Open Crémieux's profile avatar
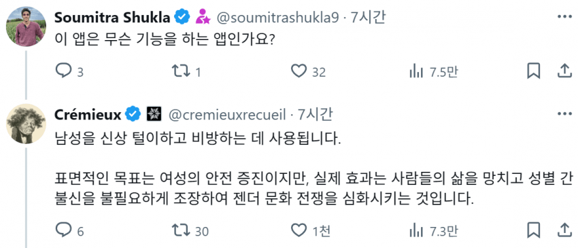 coord(26,124)
